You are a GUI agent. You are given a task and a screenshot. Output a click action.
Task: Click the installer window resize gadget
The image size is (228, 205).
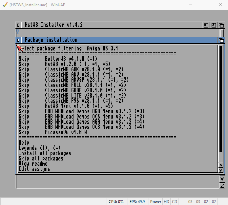pyautogui.click(x=222, y=186)
